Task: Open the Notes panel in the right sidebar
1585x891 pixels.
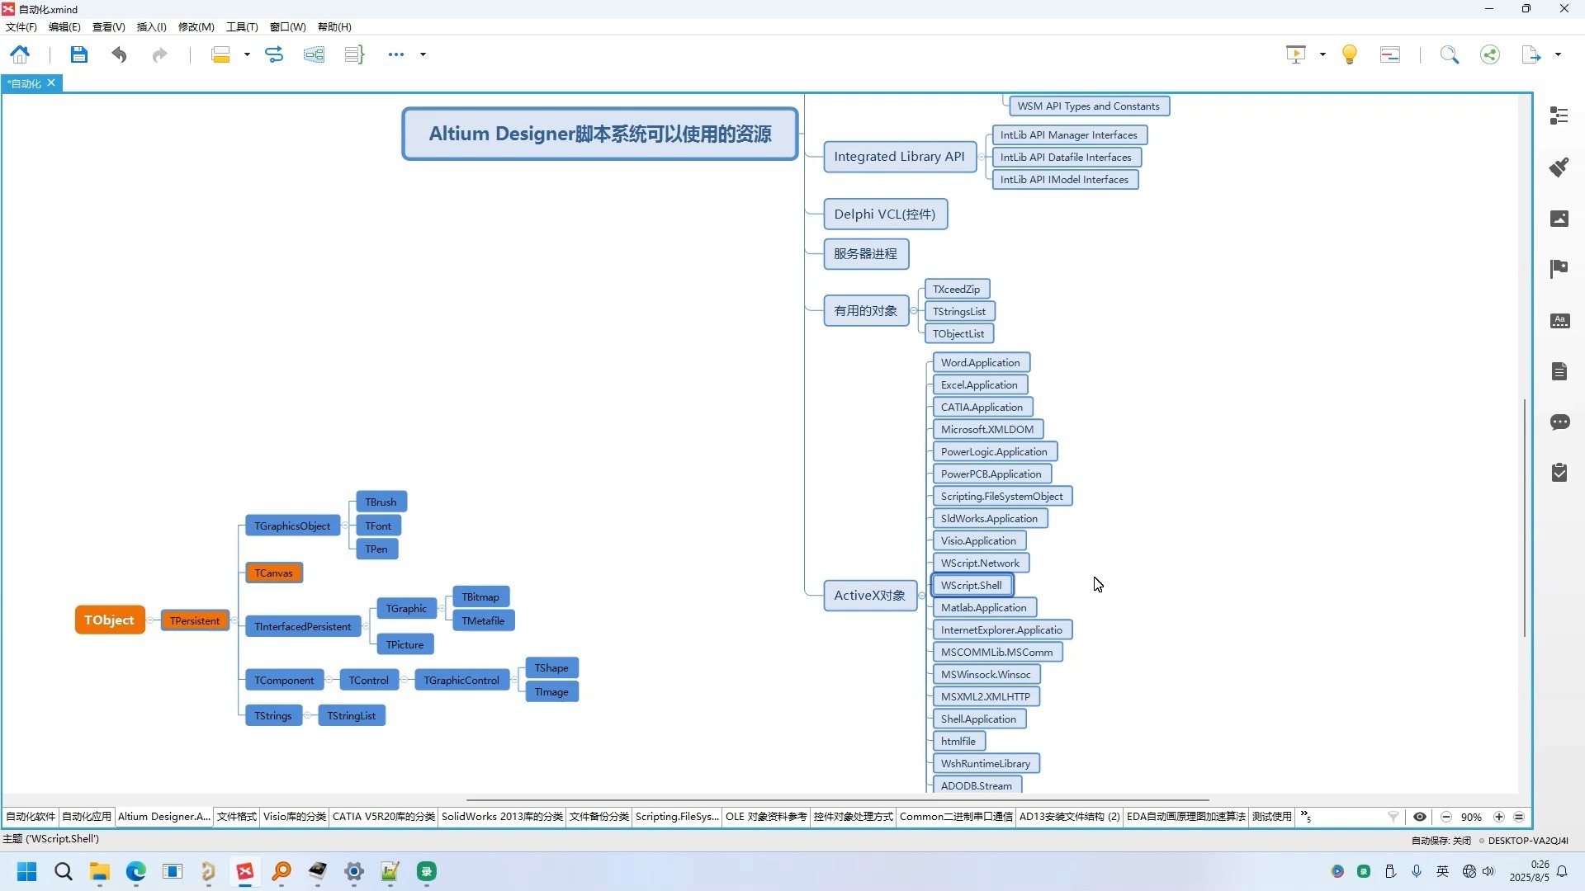Action: pyautogui.click(x=1559, y=371)
